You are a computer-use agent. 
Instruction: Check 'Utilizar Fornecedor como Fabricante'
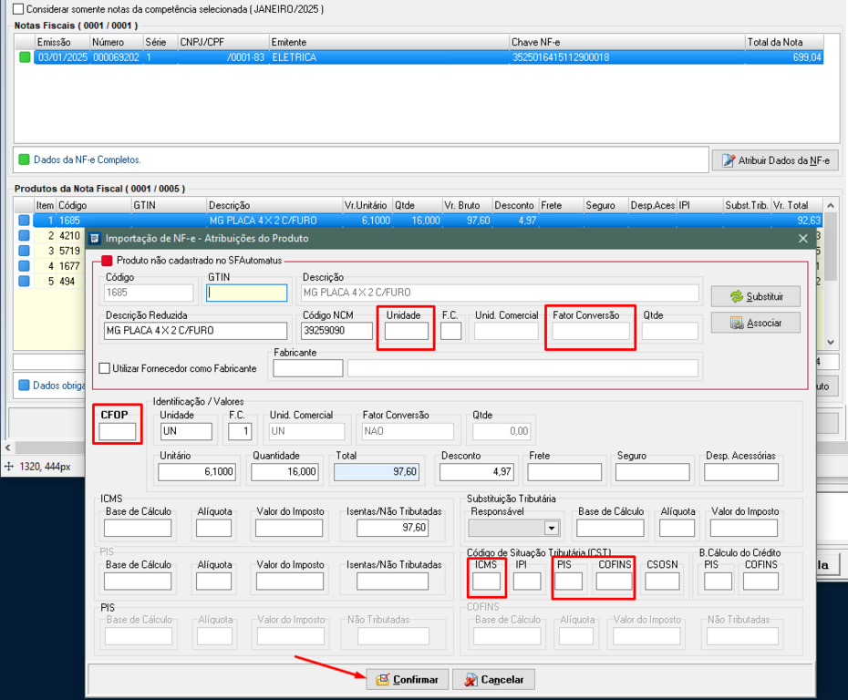click(105, 368)
